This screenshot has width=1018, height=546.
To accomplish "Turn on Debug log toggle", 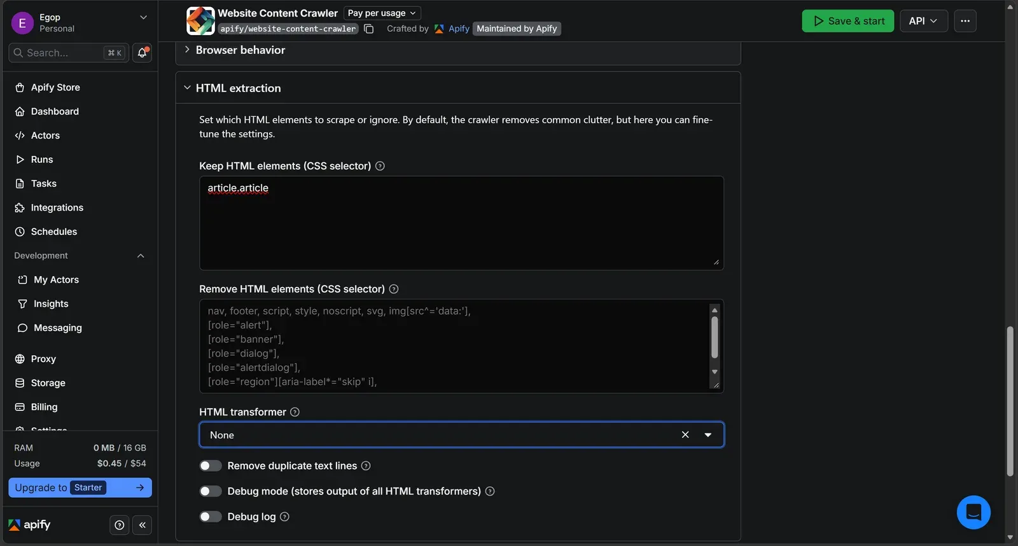I will (x=211, y=517).
